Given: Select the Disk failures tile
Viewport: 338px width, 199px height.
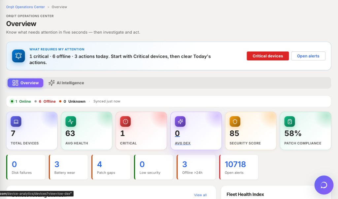Looking at the screenshot, I should point(26,167).
